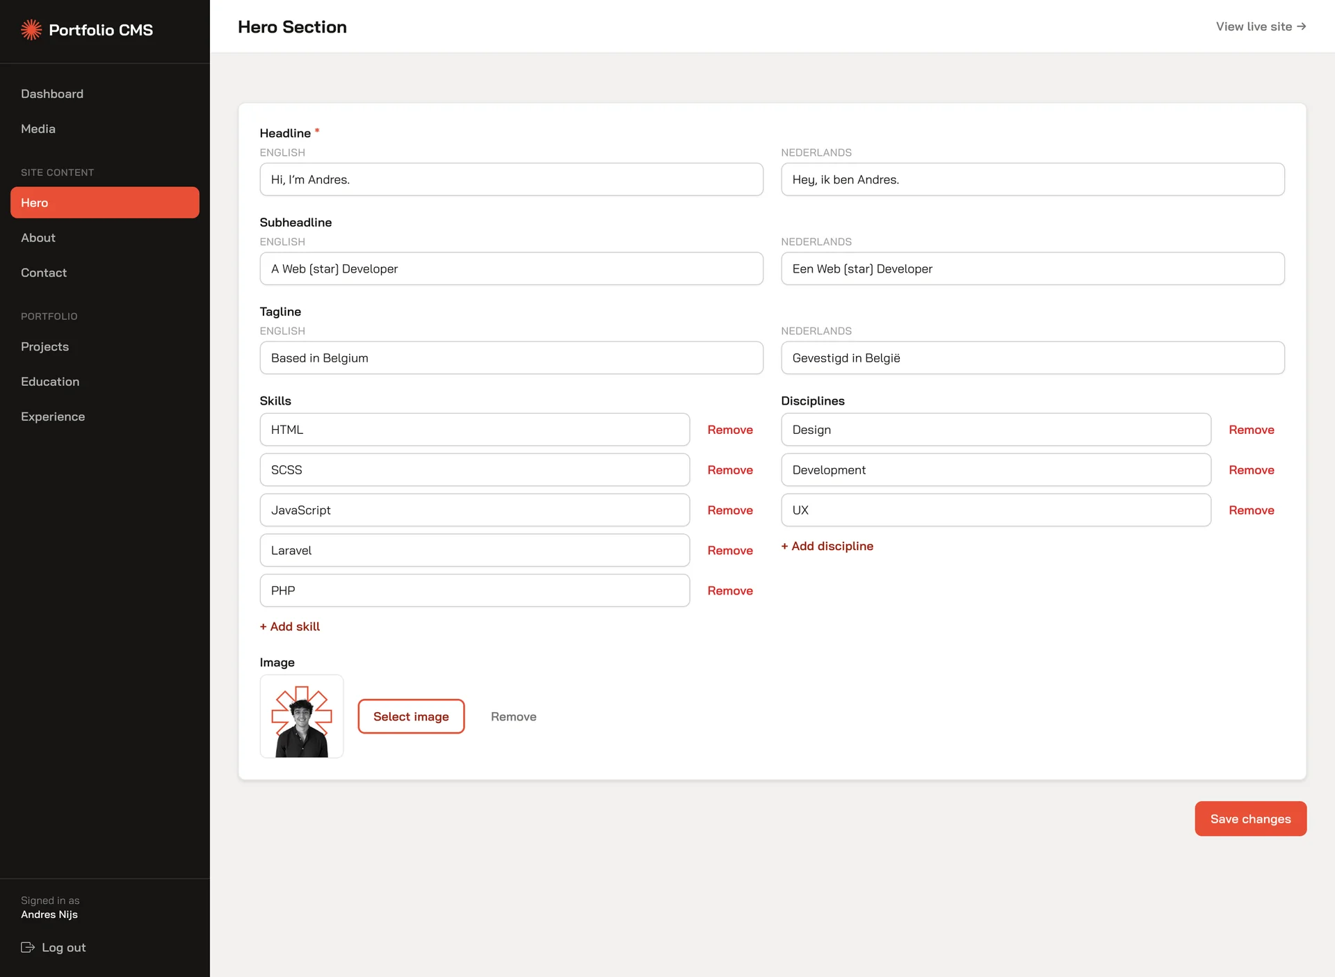The width and height of the screenshot is (1335, 977).
Task: Add a new discipline row
Action: pyautogui.click(x=827, y=546)
